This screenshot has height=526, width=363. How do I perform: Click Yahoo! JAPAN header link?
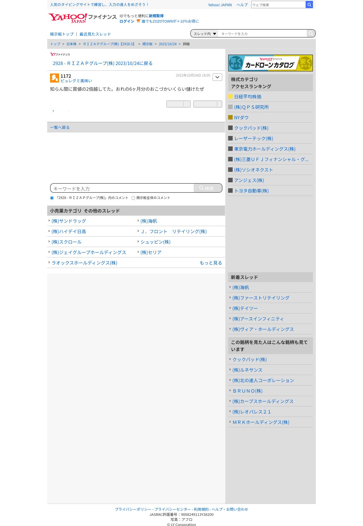point(220,5)
